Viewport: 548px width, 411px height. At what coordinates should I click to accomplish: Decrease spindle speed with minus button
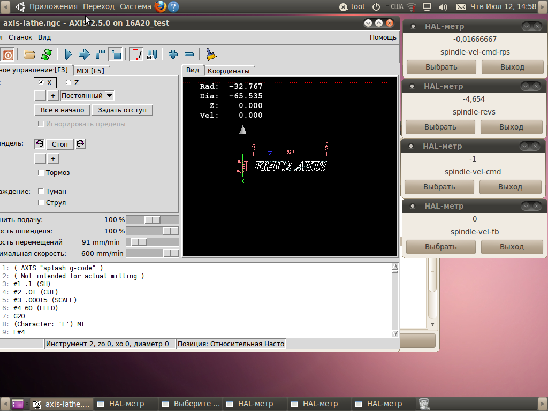coord(40,159)
